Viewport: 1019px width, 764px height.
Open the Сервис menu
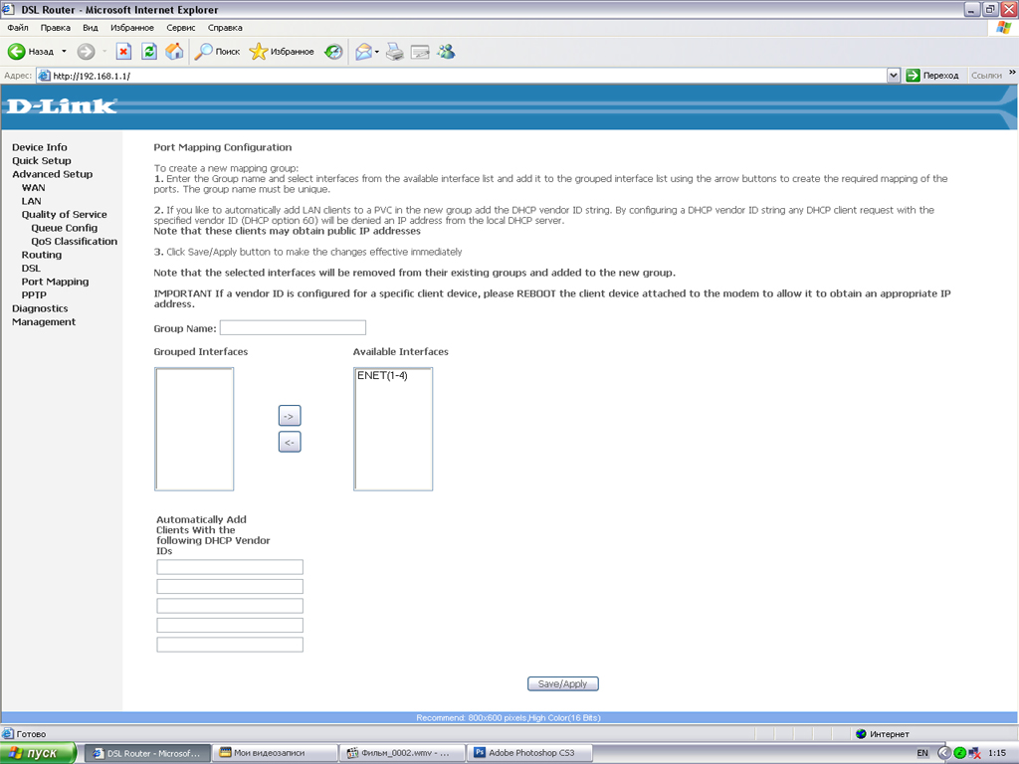point(181,28)
